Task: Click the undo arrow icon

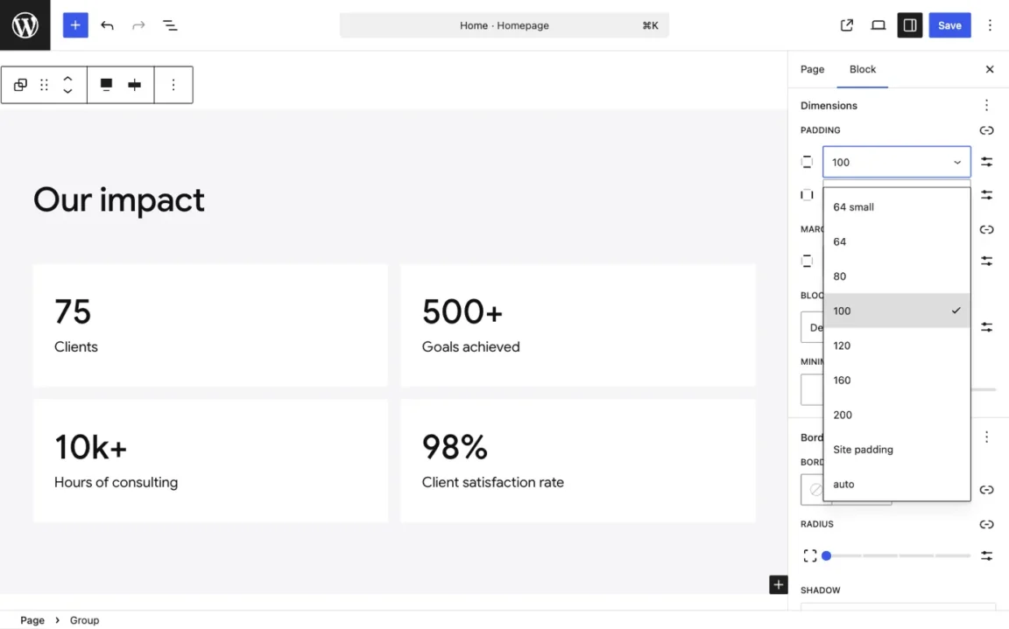Action: 107,25
